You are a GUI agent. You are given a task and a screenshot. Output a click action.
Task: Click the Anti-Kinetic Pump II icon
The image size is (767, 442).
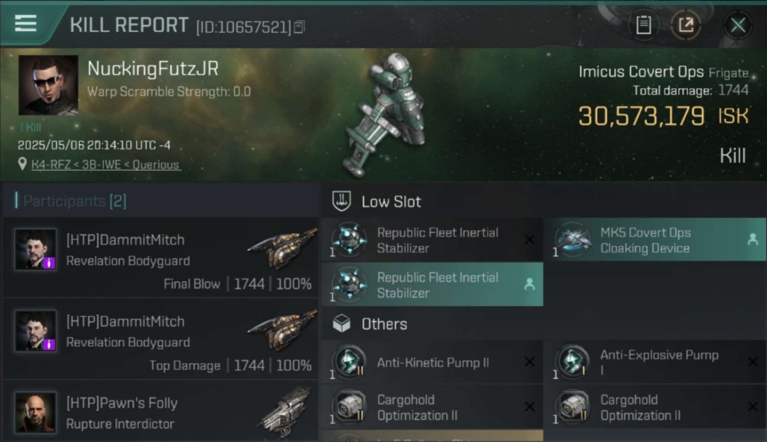[349, 362]
